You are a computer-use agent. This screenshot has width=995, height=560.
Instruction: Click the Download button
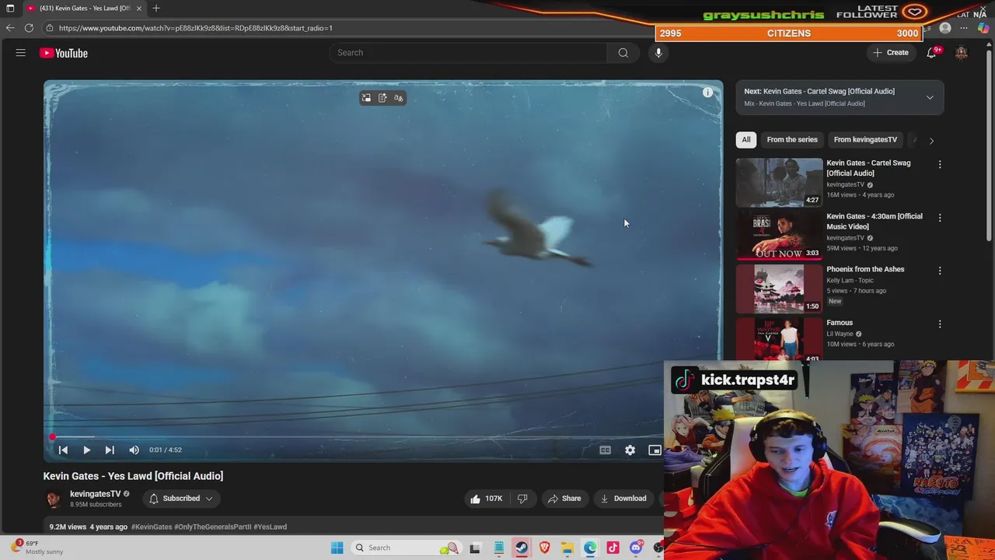tap(623, 499)
